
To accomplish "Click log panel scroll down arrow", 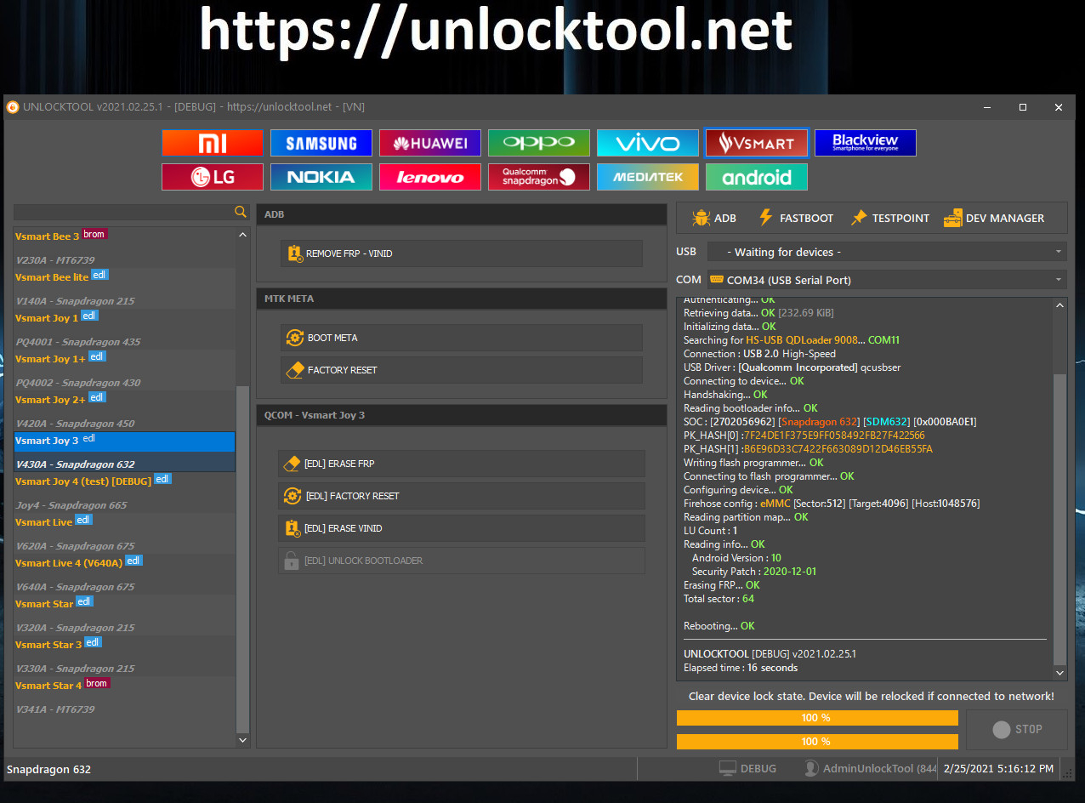I will 1059,672.
